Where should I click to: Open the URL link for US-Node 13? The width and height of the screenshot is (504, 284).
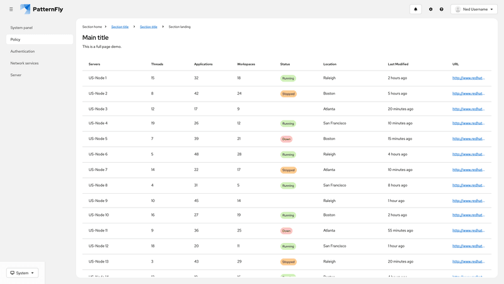tap(468, 261)
